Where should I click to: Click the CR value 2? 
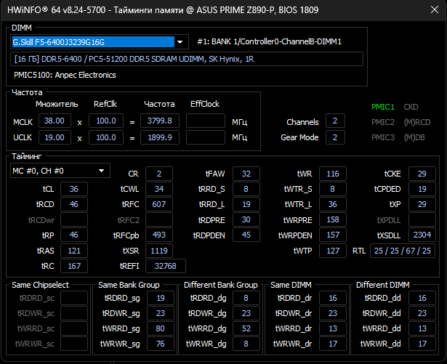[159, 174]
